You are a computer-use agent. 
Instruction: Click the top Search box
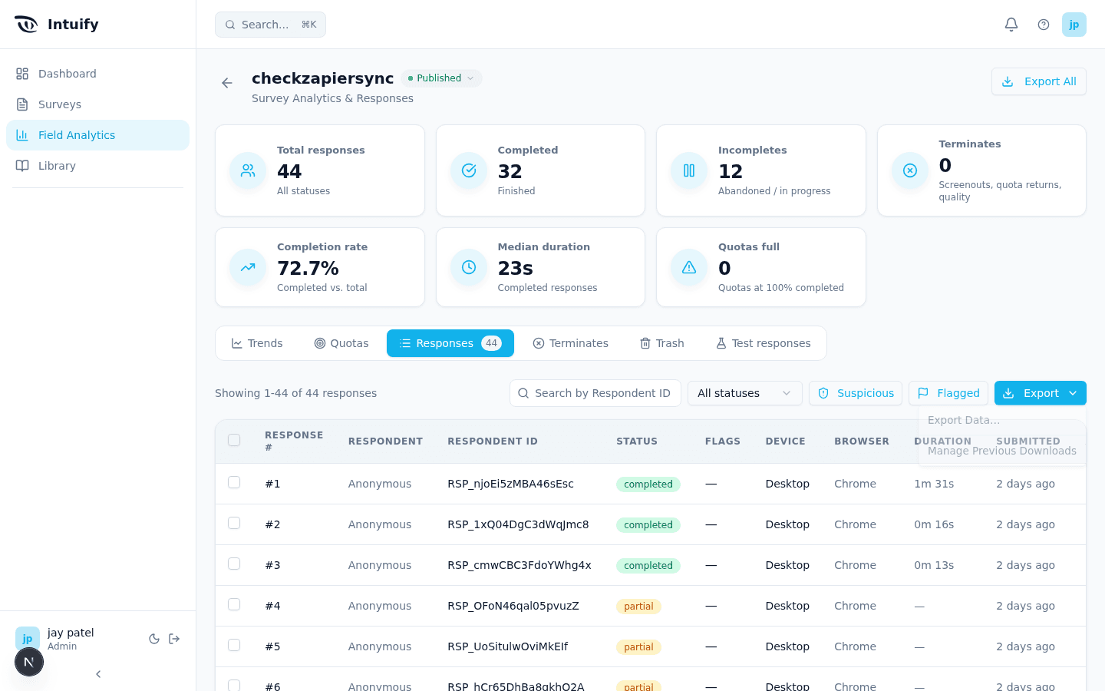coord(270,25)
